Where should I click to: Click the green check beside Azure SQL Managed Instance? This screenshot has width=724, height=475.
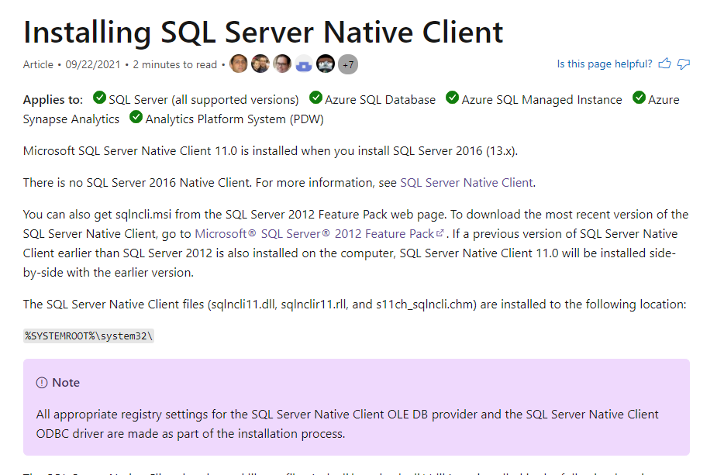(x=452, y=98)
